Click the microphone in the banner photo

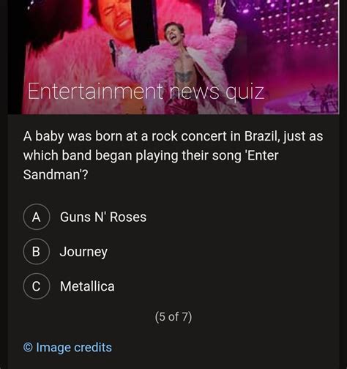[113, 53]
